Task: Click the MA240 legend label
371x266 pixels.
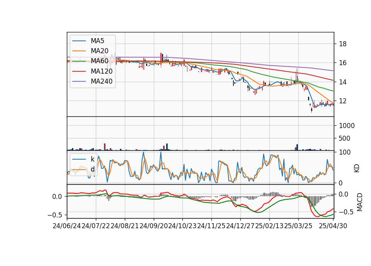Action: pos(102,81)
